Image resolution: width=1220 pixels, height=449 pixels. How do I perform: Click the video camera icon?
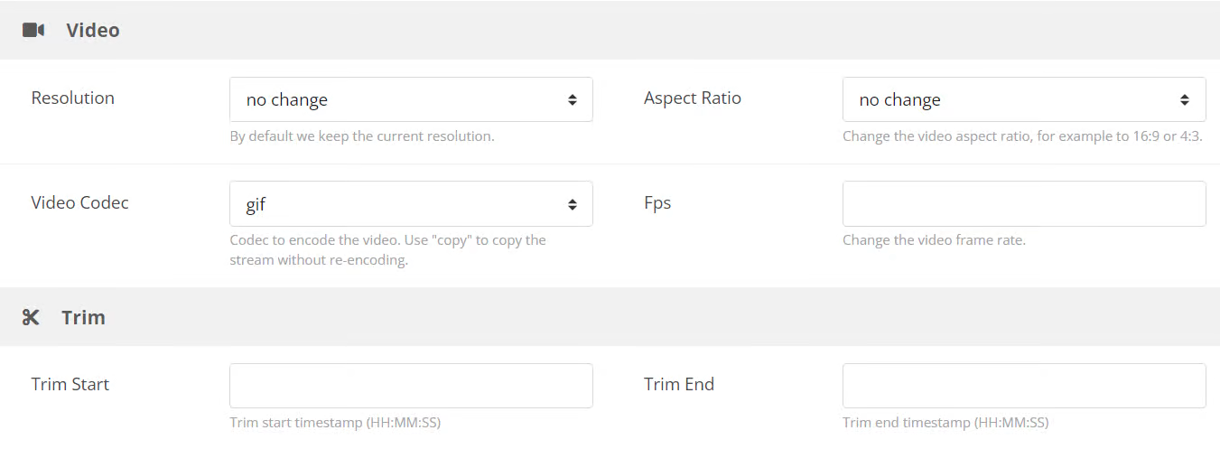(33, 30)
